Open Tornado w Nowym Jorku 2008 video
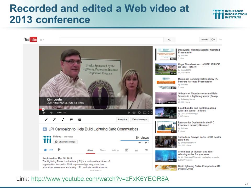The width and height of the screenshot is (251, 188). [x=199, y=138]
